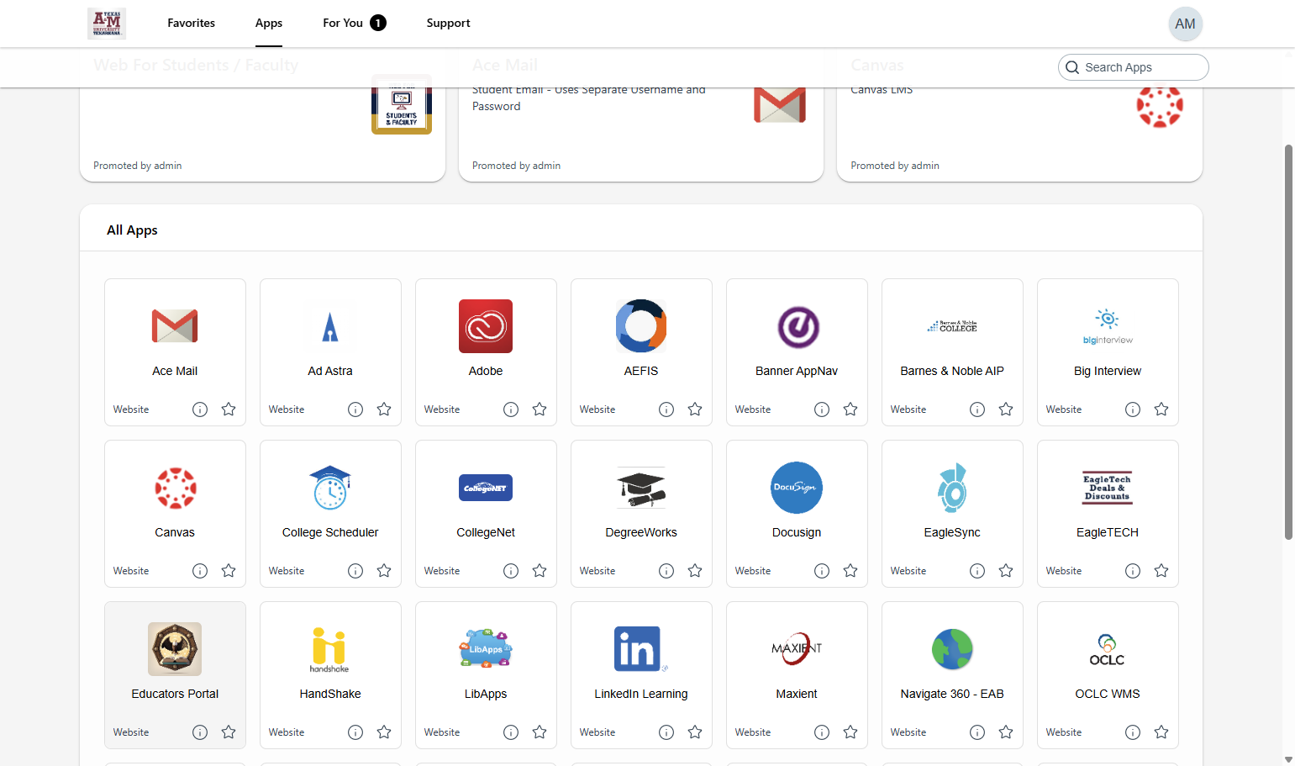Open the LibApps icon

pyautogui.click(x=486, y=649)
